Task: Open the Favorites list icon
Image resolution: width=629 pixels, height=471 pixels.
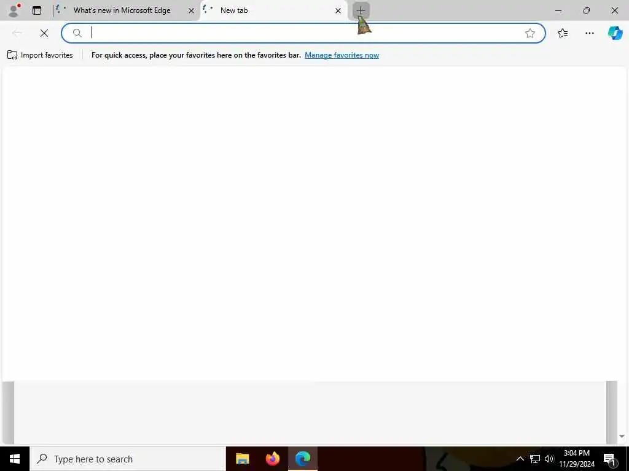Action: (563, 33)
